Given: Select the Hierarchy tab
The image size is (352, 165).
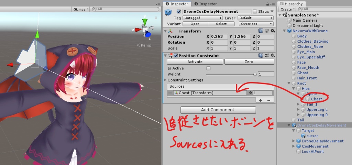Looking at the screenshot, I should point(291,4).
